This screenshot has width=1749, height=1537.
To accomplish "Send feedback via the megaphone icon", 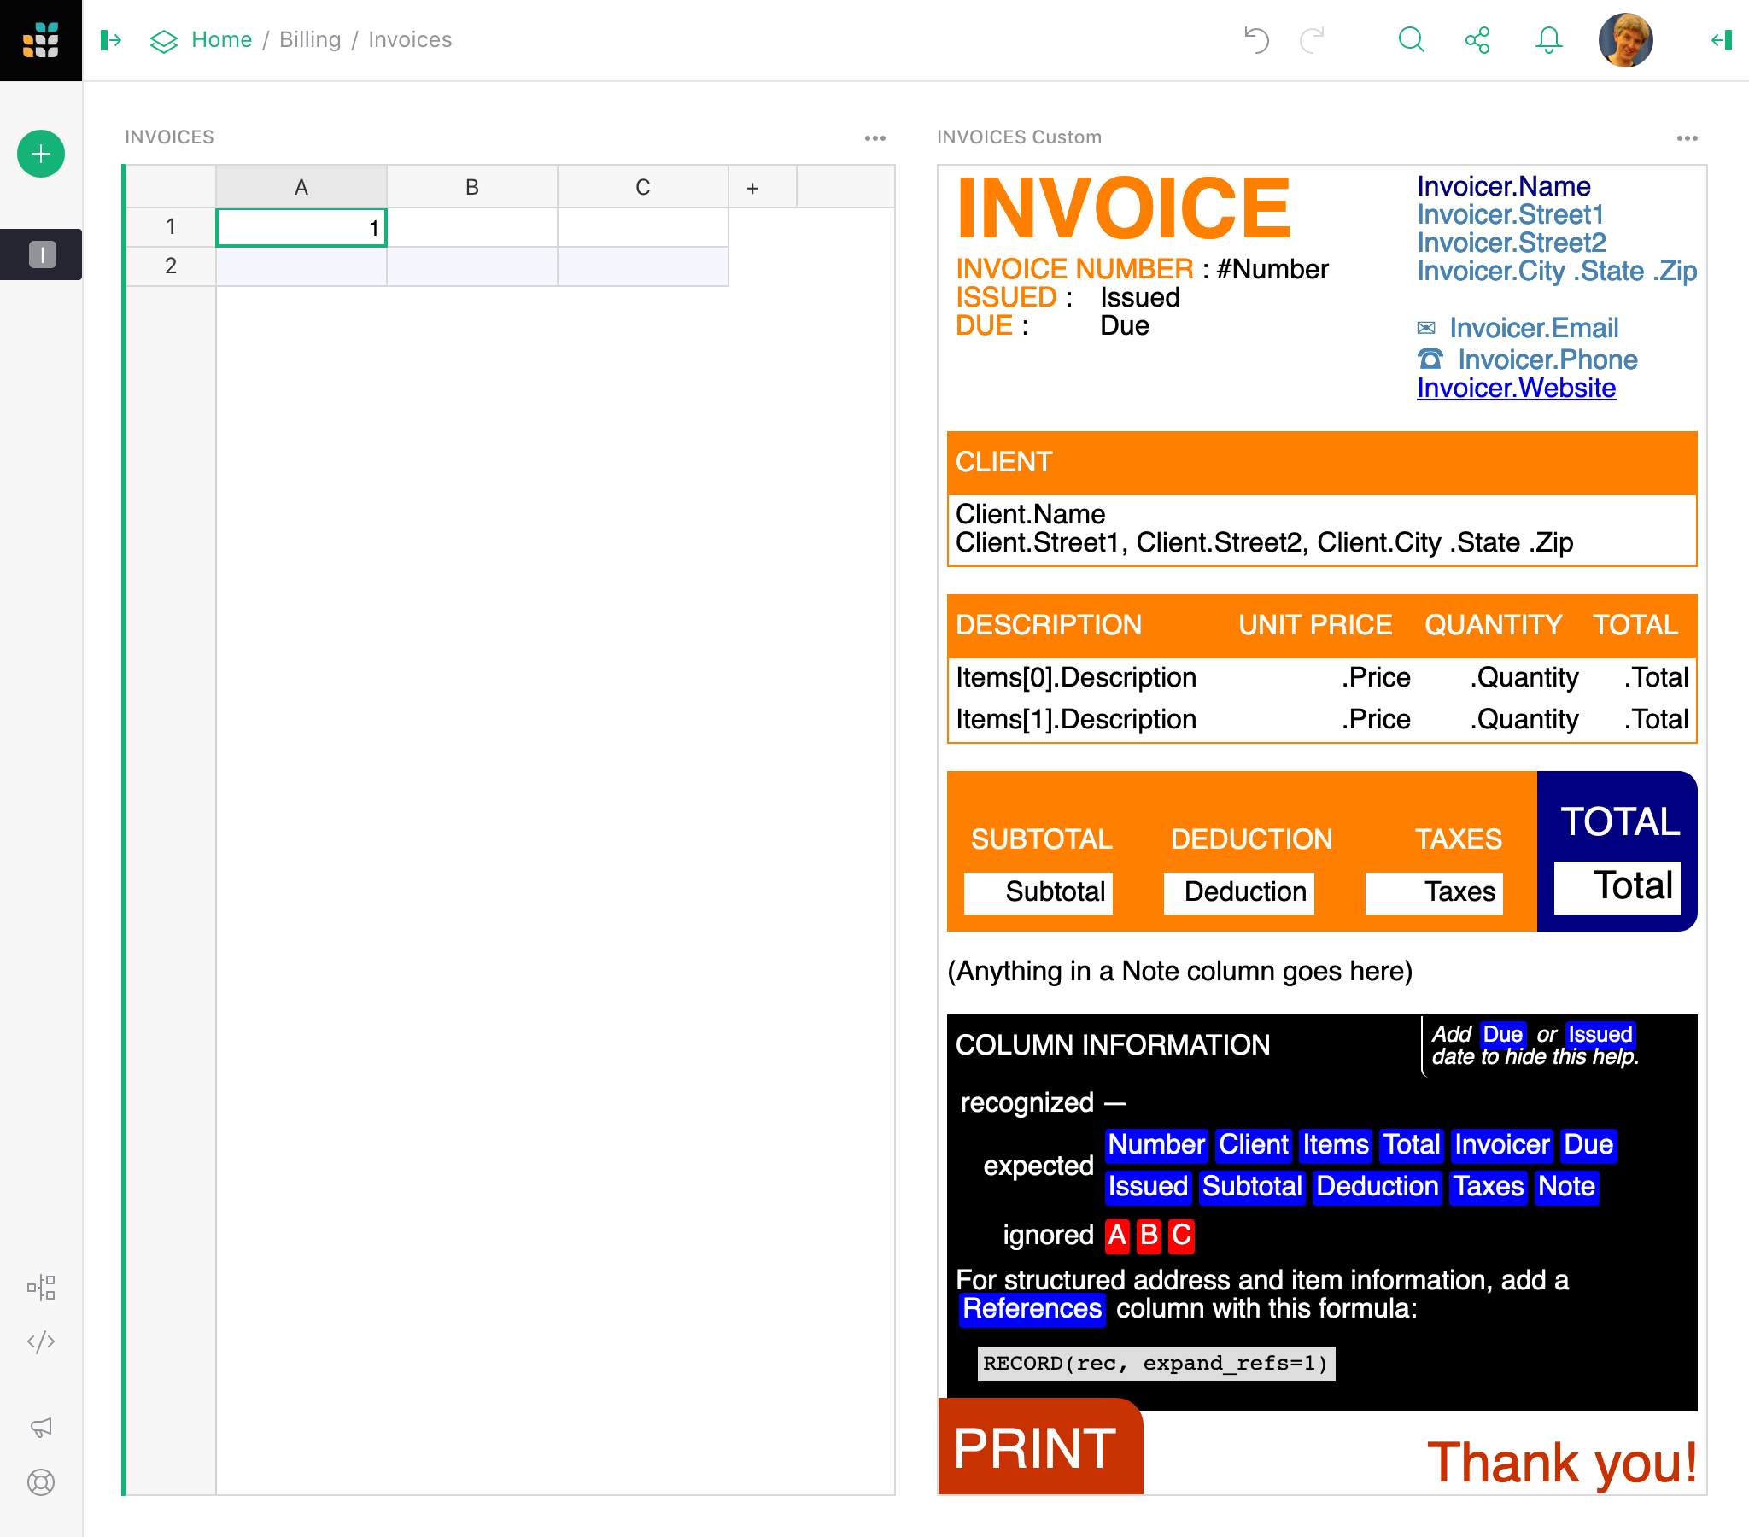I will (x=41, y=1428).
